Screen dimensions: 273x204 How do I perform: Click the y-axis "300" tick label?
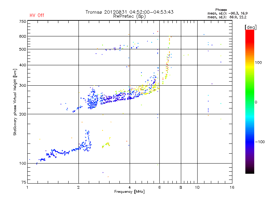tap(23, 85)
